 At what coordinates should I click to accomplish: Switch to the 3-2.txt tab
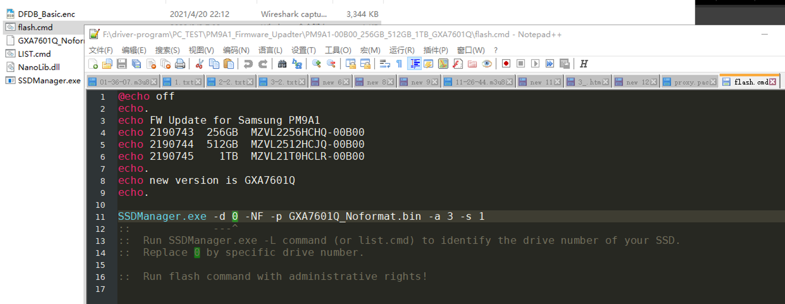pyautogui.click(x=282, y=82)
